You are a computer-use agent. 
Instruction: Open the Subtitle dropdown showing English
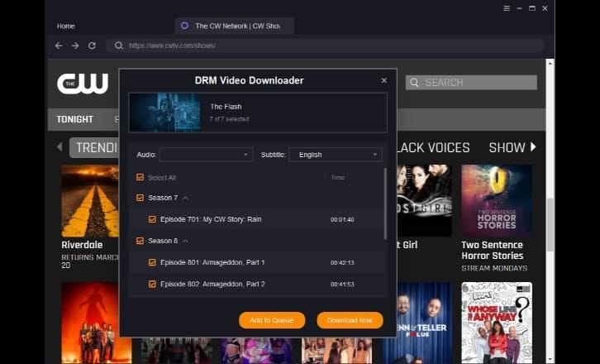(x=336, y=155)
